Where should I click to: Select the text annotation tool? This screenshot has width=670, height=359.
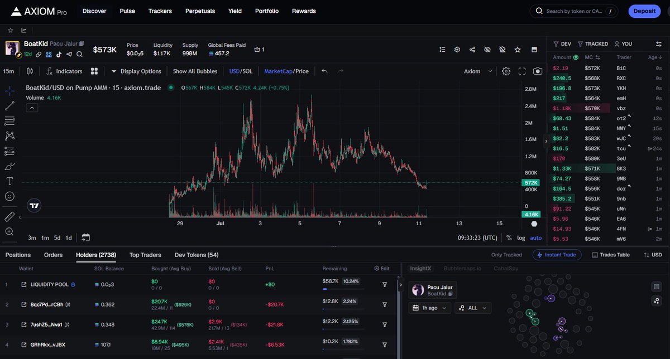click(9, 181)
